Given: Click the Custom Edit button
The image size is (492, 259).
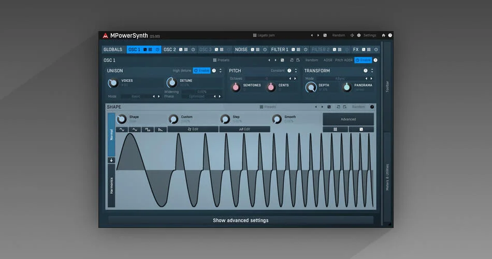Looking at the screenshot, I should [193, 129].
